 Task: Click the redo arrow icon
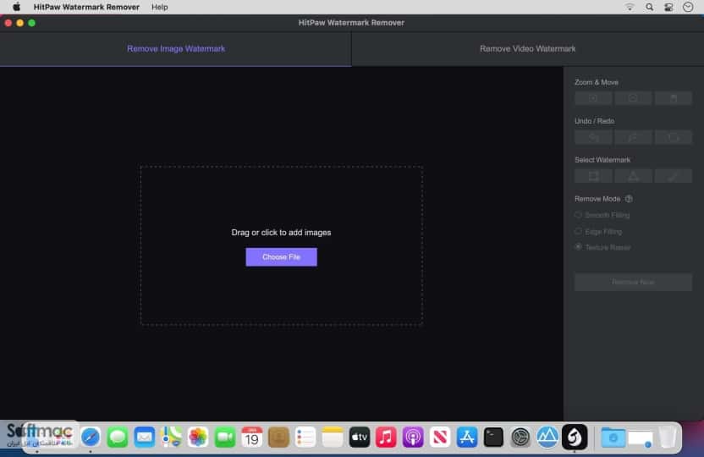click(633, 137)
